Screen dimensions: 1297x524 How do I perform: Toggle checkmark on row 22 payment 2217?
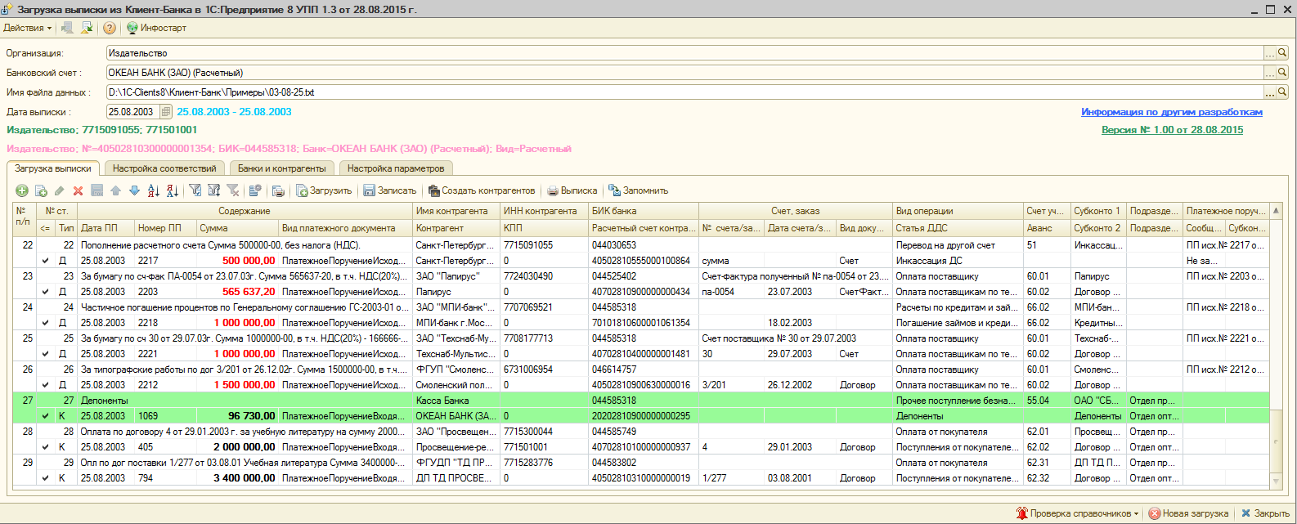click(46, 261)
